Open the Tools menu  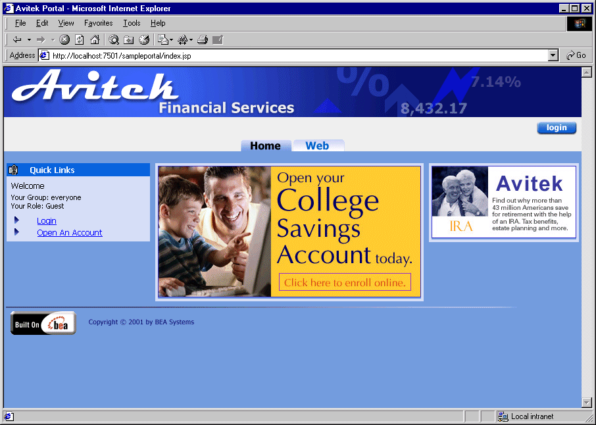(132, 23)
